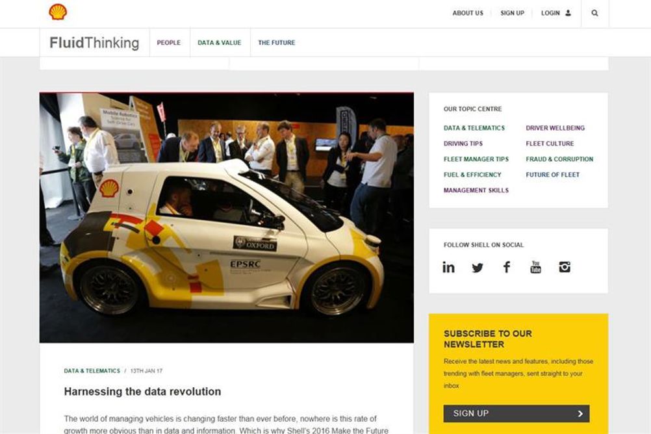Open Shell's Instagram camera icon
This screenshot has width=651, height=434.
coord(565,267)
